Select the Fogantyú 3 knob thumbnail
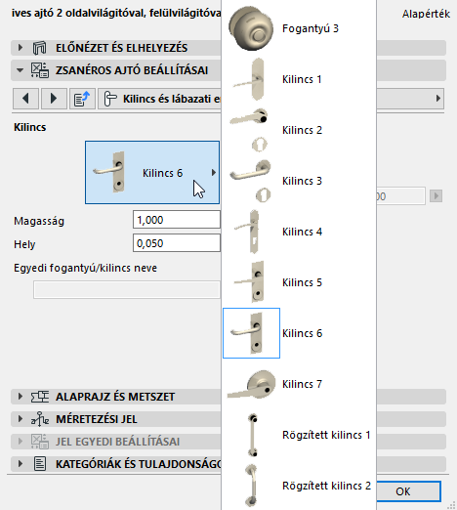The height and width of the screenshot is (510, 457). (x=251, y=28)
